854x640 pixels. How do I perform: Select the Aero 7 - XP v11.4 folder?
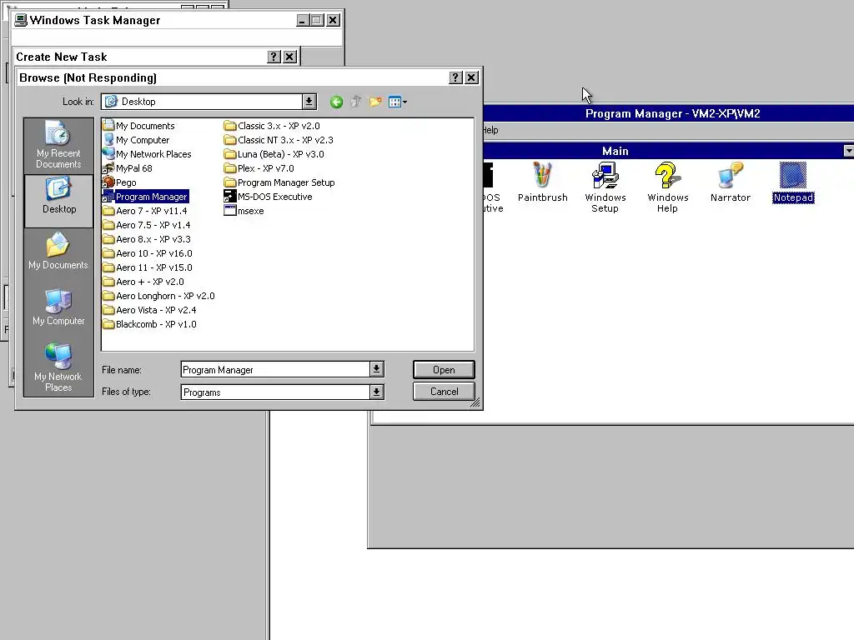[x=145, y=211]
